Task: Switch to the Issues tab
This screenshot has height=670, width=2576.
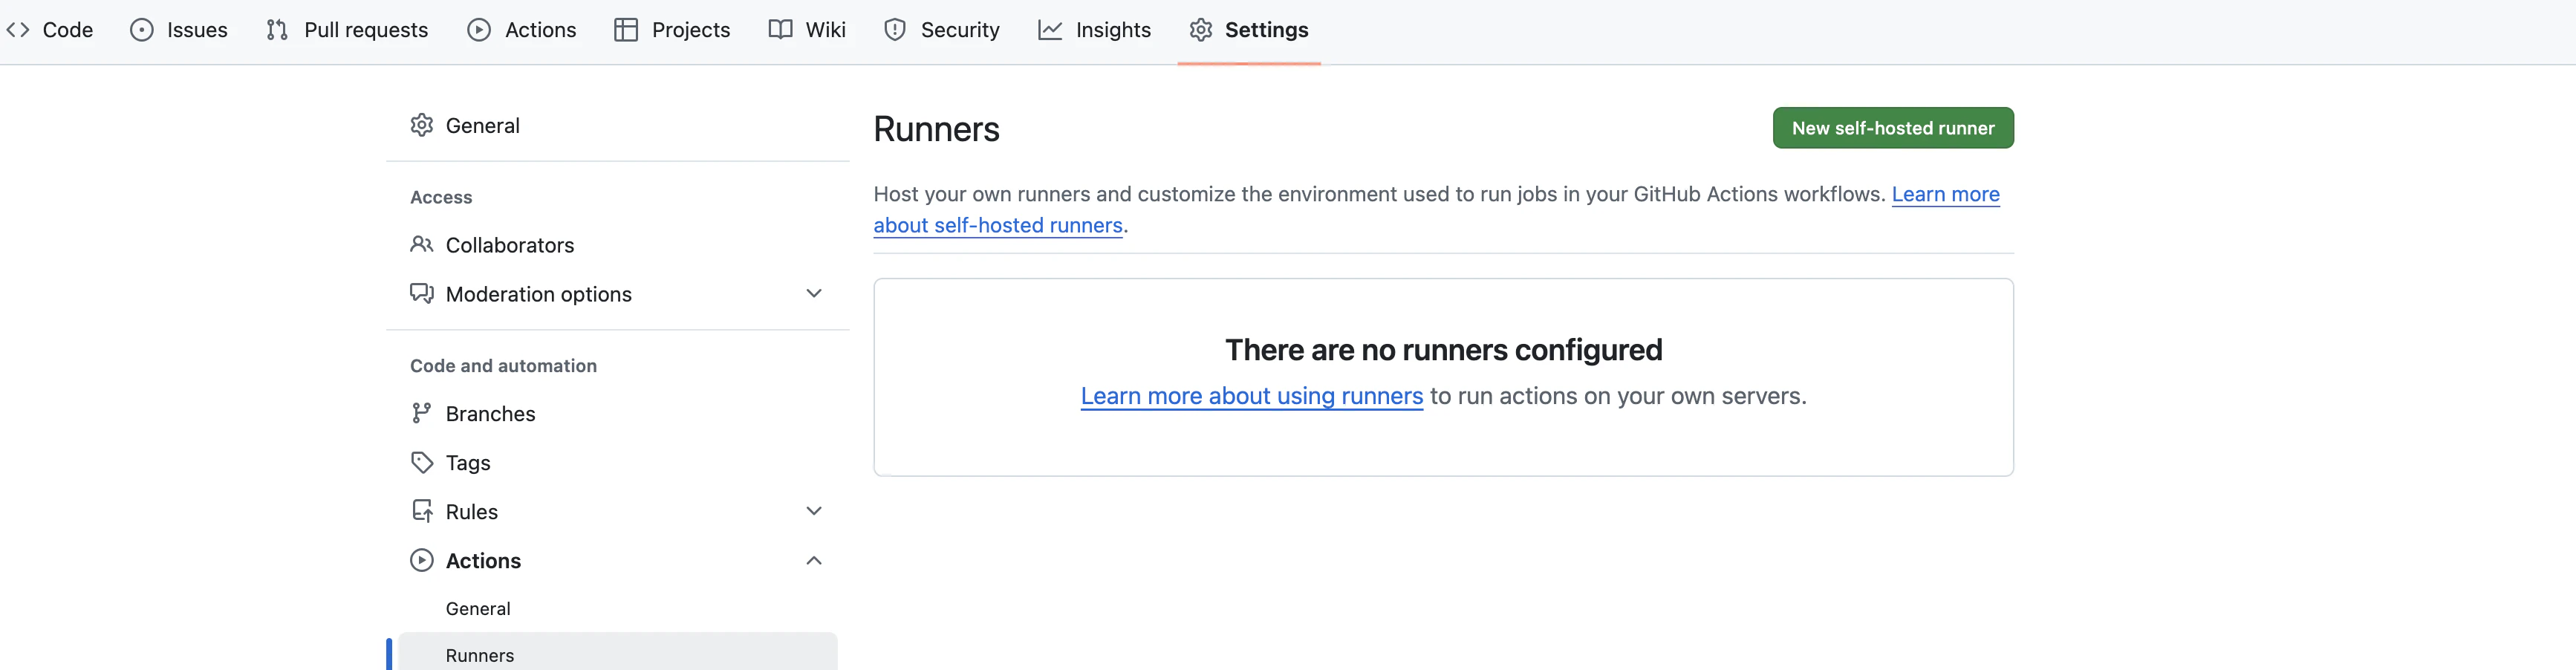Action: click(179, 30)
